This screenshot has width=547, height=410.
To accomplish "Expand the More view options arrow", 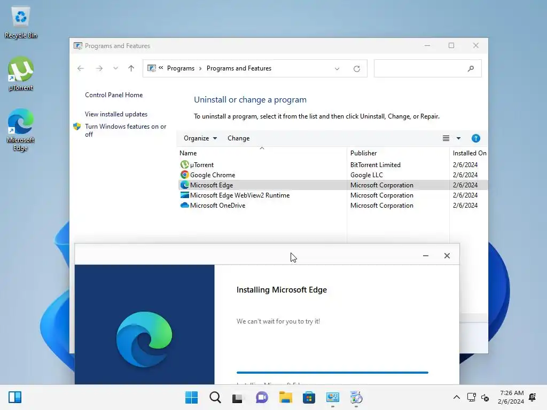I will tap(458, 138).
